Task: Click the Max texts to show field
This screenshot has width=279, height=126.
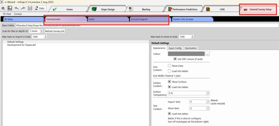Action: [x=185, y=37]
